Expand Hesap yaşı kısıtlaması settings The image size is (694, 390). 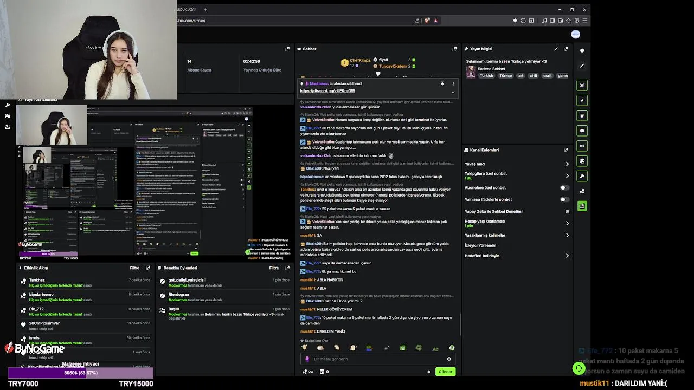tap(567, 223)
